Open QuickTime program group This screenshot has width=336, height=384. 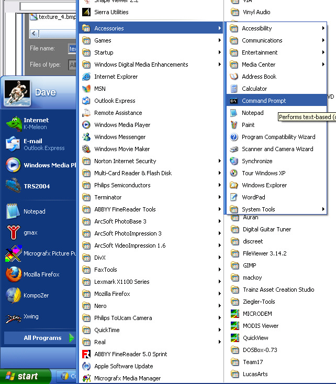pyautogui.click(x=151, y=330)
